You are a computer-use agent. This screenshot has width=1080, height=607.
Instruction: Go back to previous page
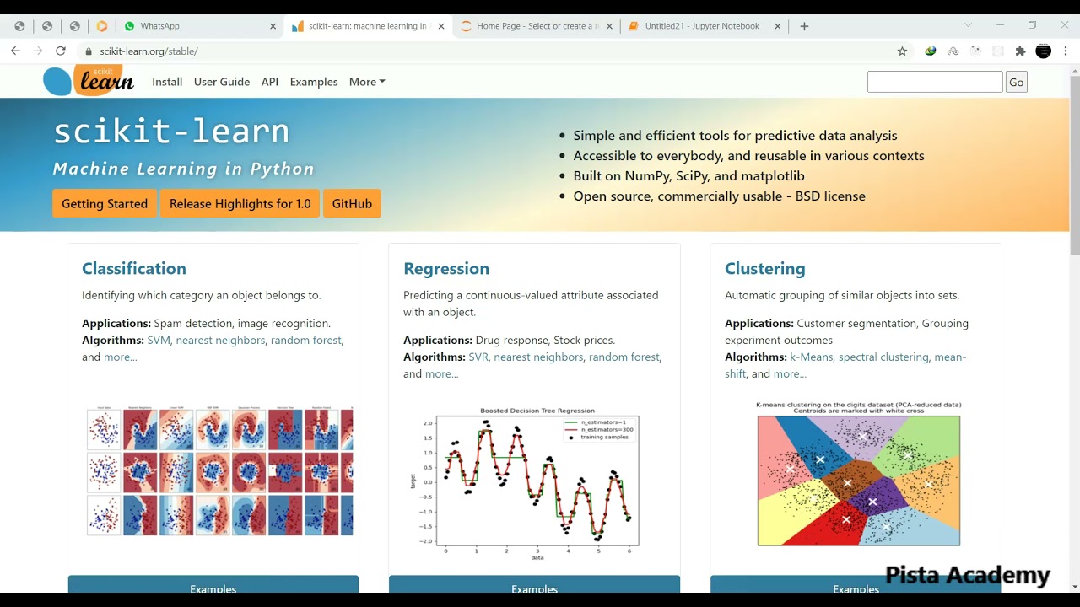coord(15,51)
